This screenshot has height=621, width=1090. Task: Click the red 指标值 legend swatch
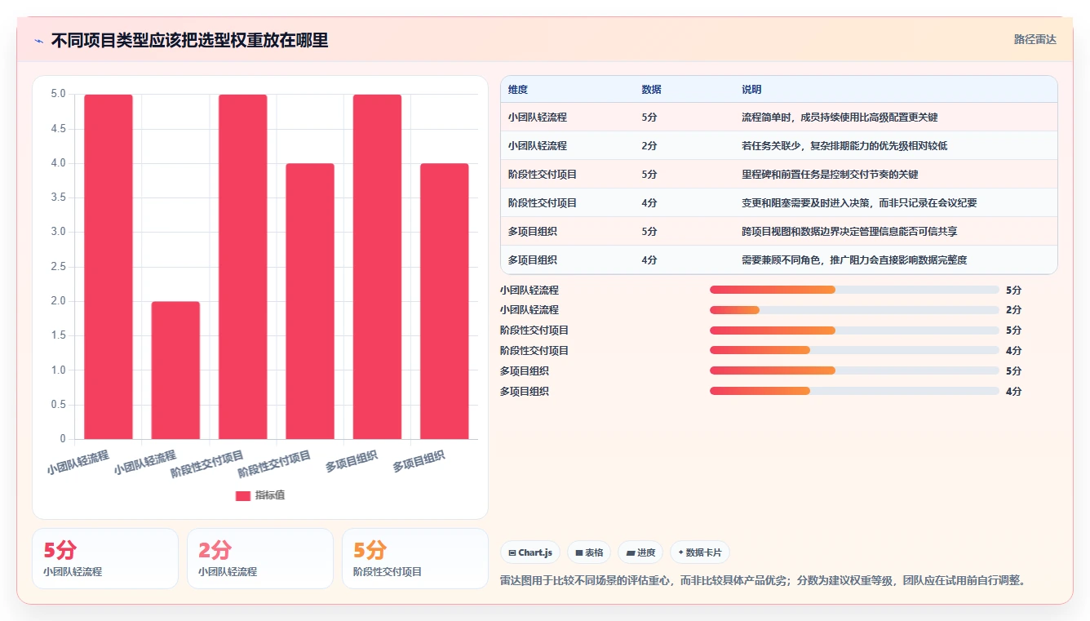(242, 495)
